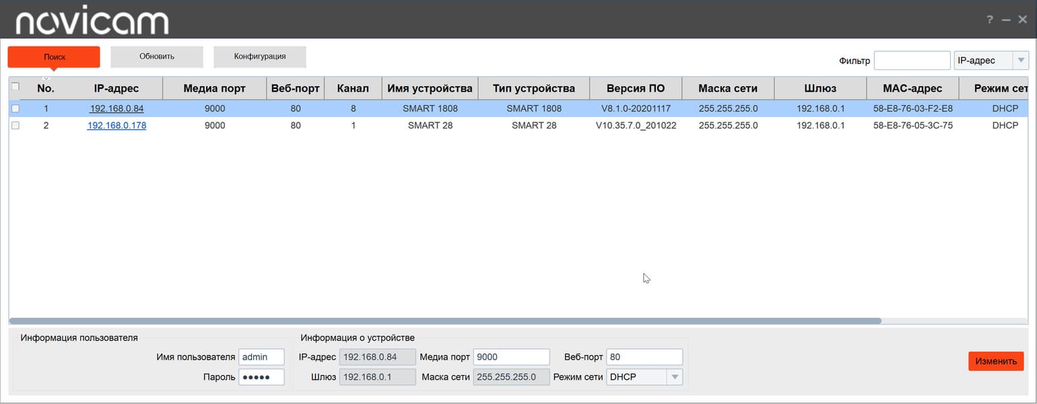Screen dimensions: 1037x404
Task: Select MAC address 58-E8-76-05-3C-75
Action: coord(912,125)
